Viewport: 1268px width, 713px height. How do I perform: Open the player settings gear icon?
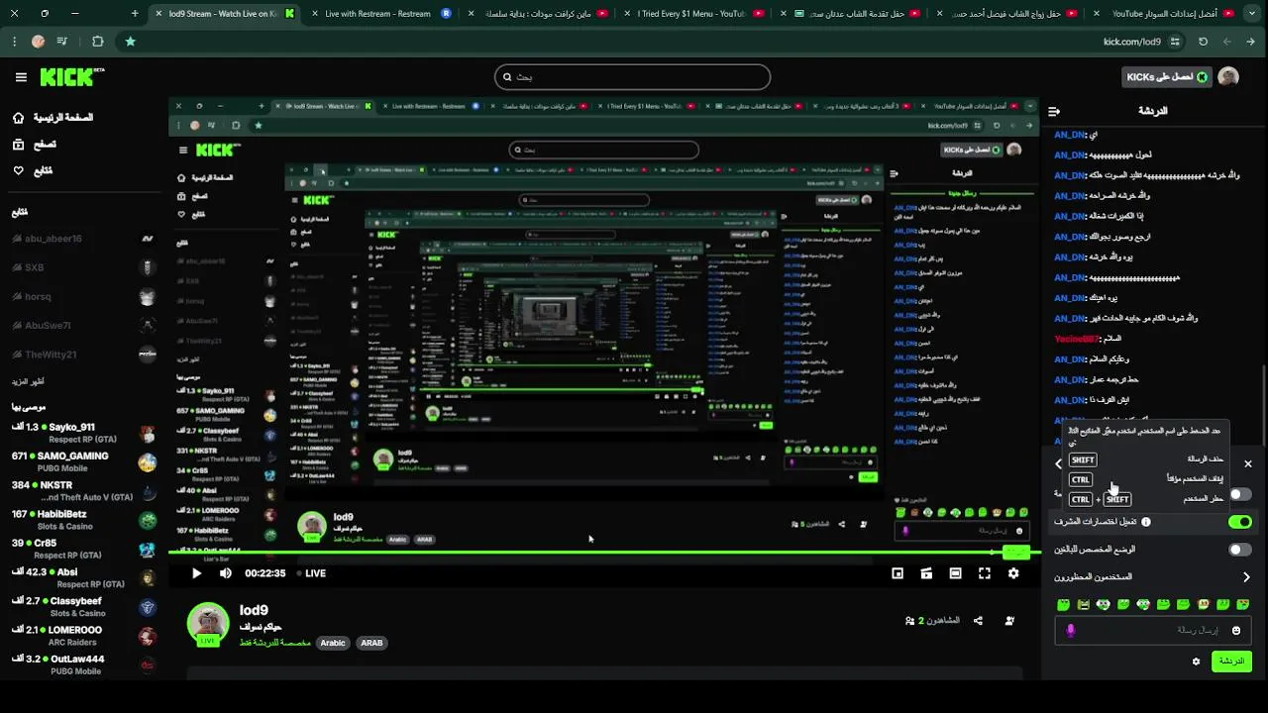[x=1013, y=573]
